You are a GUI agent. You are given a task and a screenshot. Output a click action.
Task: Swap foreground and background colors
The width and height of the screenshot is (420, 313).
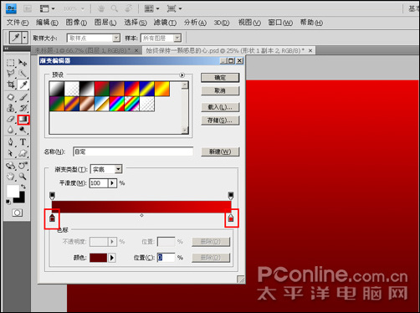pyautogui.click(x=23, y=187)
